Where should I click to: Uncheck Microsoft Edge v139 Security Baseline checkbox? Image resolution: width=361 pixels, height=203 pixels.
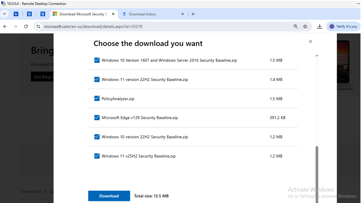[97, 118]
